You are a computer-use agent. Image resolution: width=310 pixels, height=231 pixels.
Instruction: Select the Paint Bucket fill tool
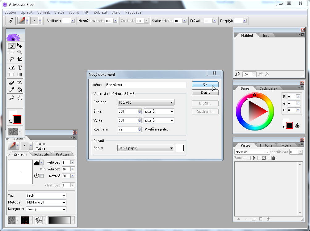(19, 90)
